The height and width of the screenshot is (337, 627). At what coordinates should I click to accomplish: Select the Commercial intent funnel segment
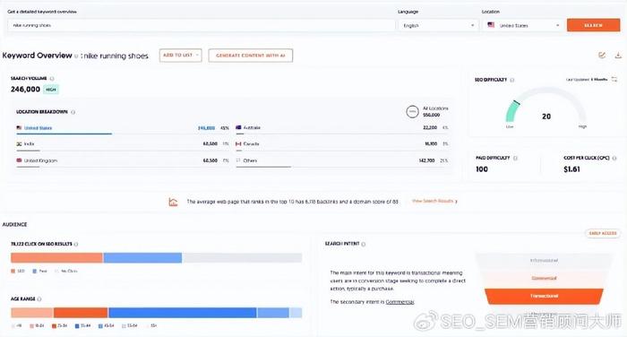pyautogui.click(x=544, y=278)
